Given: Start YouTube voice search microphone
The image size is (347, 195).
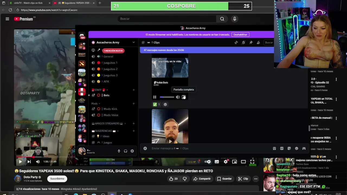Looking at the screenshot, I should [x=235, y=19].
